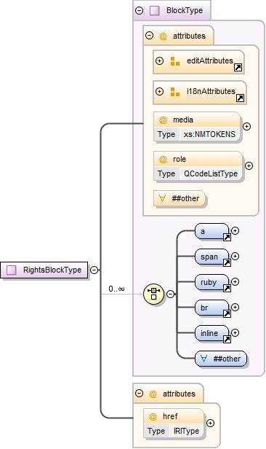
Task: Click the RightsBlockType square icon
Action: pos(12,270)
